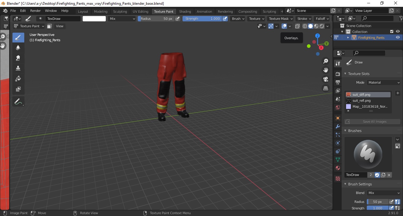The height and width of the screenshot is (216, 403).
Task: Open the Object properties tab
Action: click(x=338, y=118)
